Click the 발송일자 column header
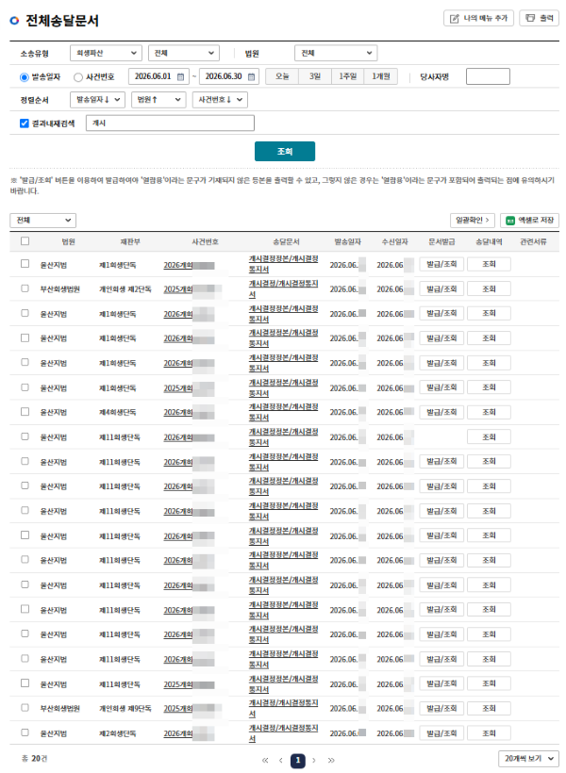The height and width of the screenshot is (773, 566). (x=347, y=241)
